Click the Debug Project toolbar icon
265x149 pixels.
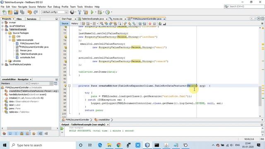100,12
